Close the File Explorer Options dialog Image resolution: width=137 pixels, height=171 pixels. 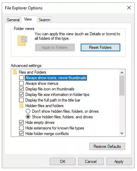click(129, 8)
